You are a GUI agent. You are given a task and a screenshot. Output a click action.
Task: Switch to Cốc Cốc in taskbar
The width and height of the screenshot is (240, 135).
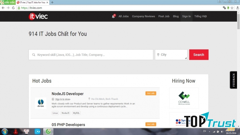48,131
